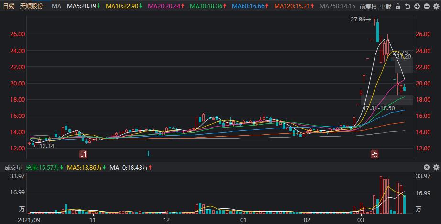Click the red 榜 marker on timeline
This screenshot has height=224, width=441.
tap(375, 154)
